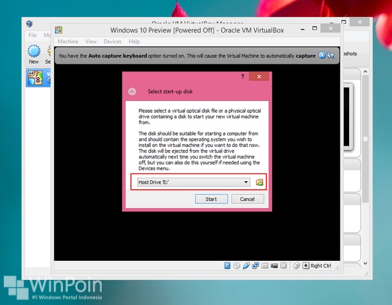Click the network adapters status icon
This screenshot has width=392, height=305.
255,266
